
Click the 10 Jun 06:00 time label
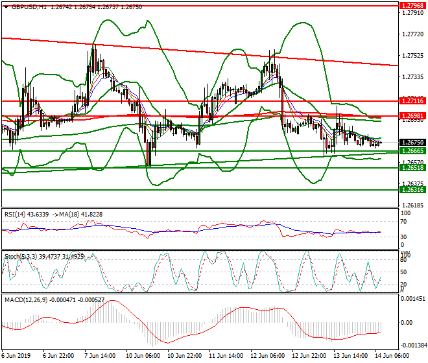pos(143,356)
